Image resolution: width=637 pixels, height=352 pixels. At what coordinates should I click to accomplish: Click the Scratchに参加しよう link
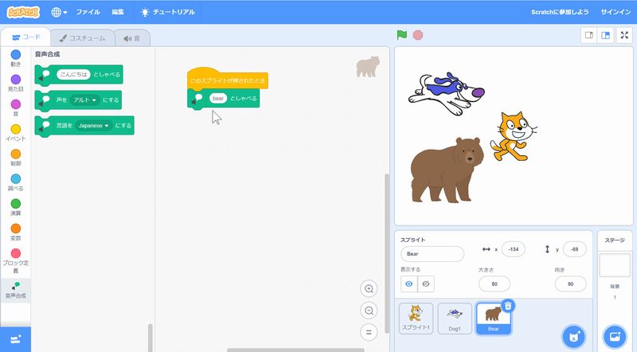point(560,12)
